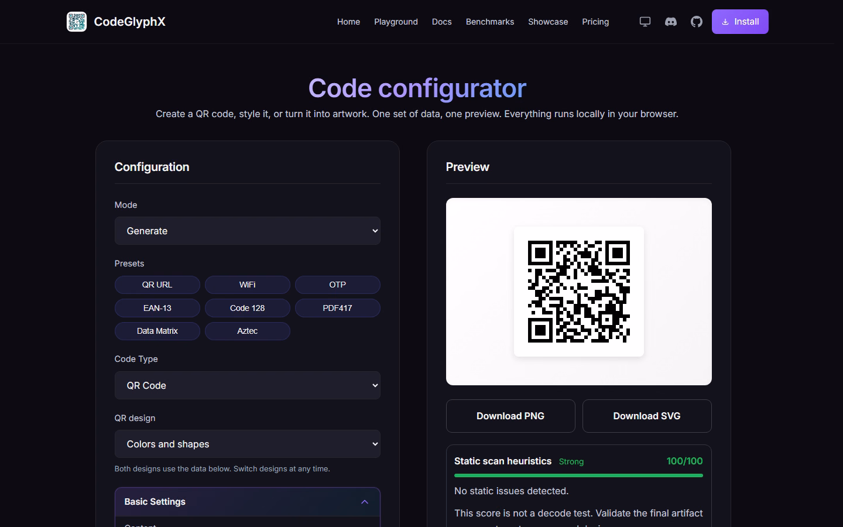Click the Preview panel heading
The width and height of the screenshot is (843, 527).
tap(468, 167)
